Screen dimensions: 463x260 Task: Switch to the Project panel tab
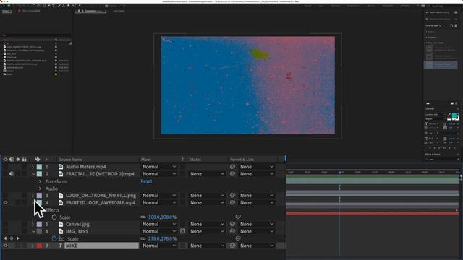[5, 11]
